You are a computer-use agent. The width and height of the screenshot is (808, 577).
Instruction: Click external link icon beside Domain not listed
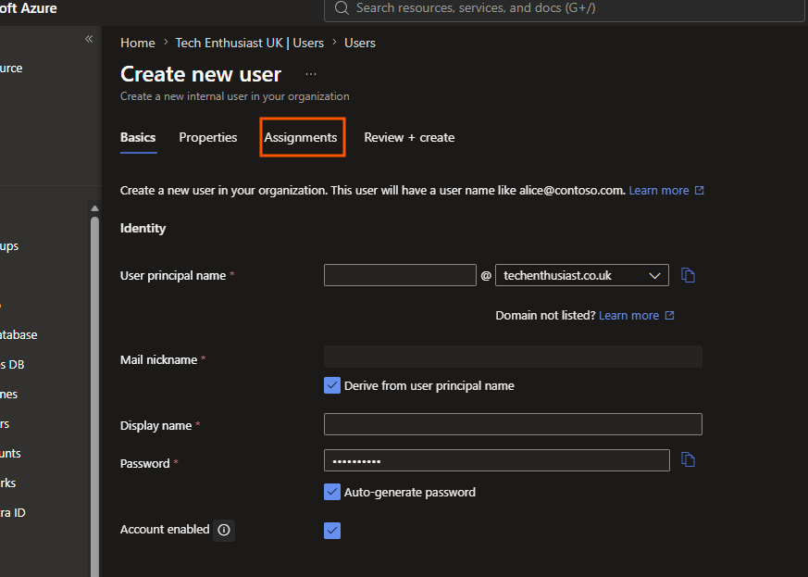[669, 316]
